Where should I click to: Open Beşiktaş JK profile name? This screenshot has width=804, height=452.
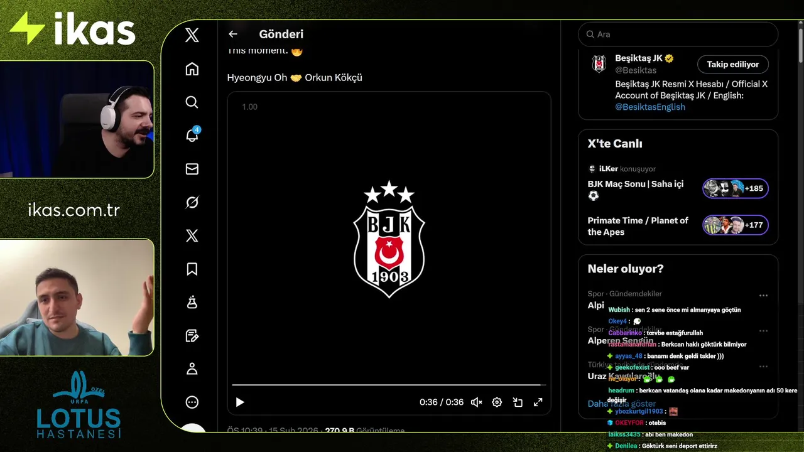click(x=639, y=58)
